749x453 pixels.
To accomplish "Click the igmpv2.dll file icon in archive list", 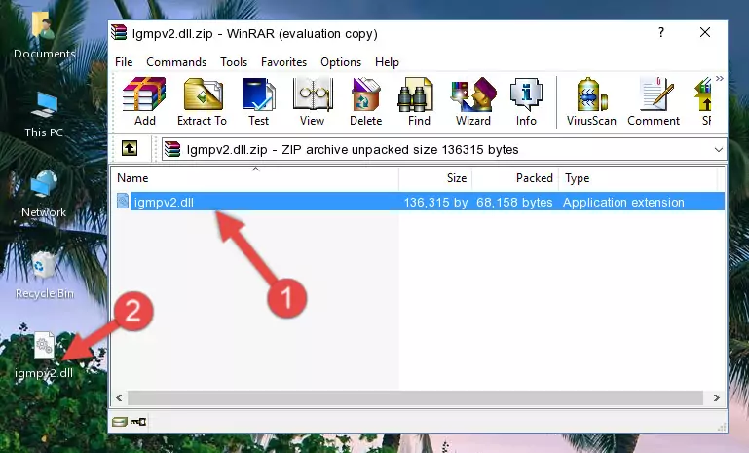I will click(x=123, y=202).
